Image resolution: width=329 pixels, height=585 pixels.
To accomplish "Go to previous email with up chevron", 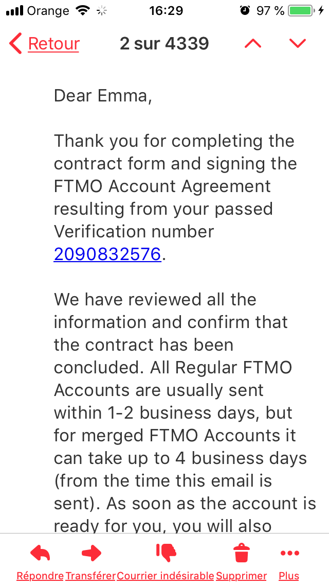I will point(253,44).
